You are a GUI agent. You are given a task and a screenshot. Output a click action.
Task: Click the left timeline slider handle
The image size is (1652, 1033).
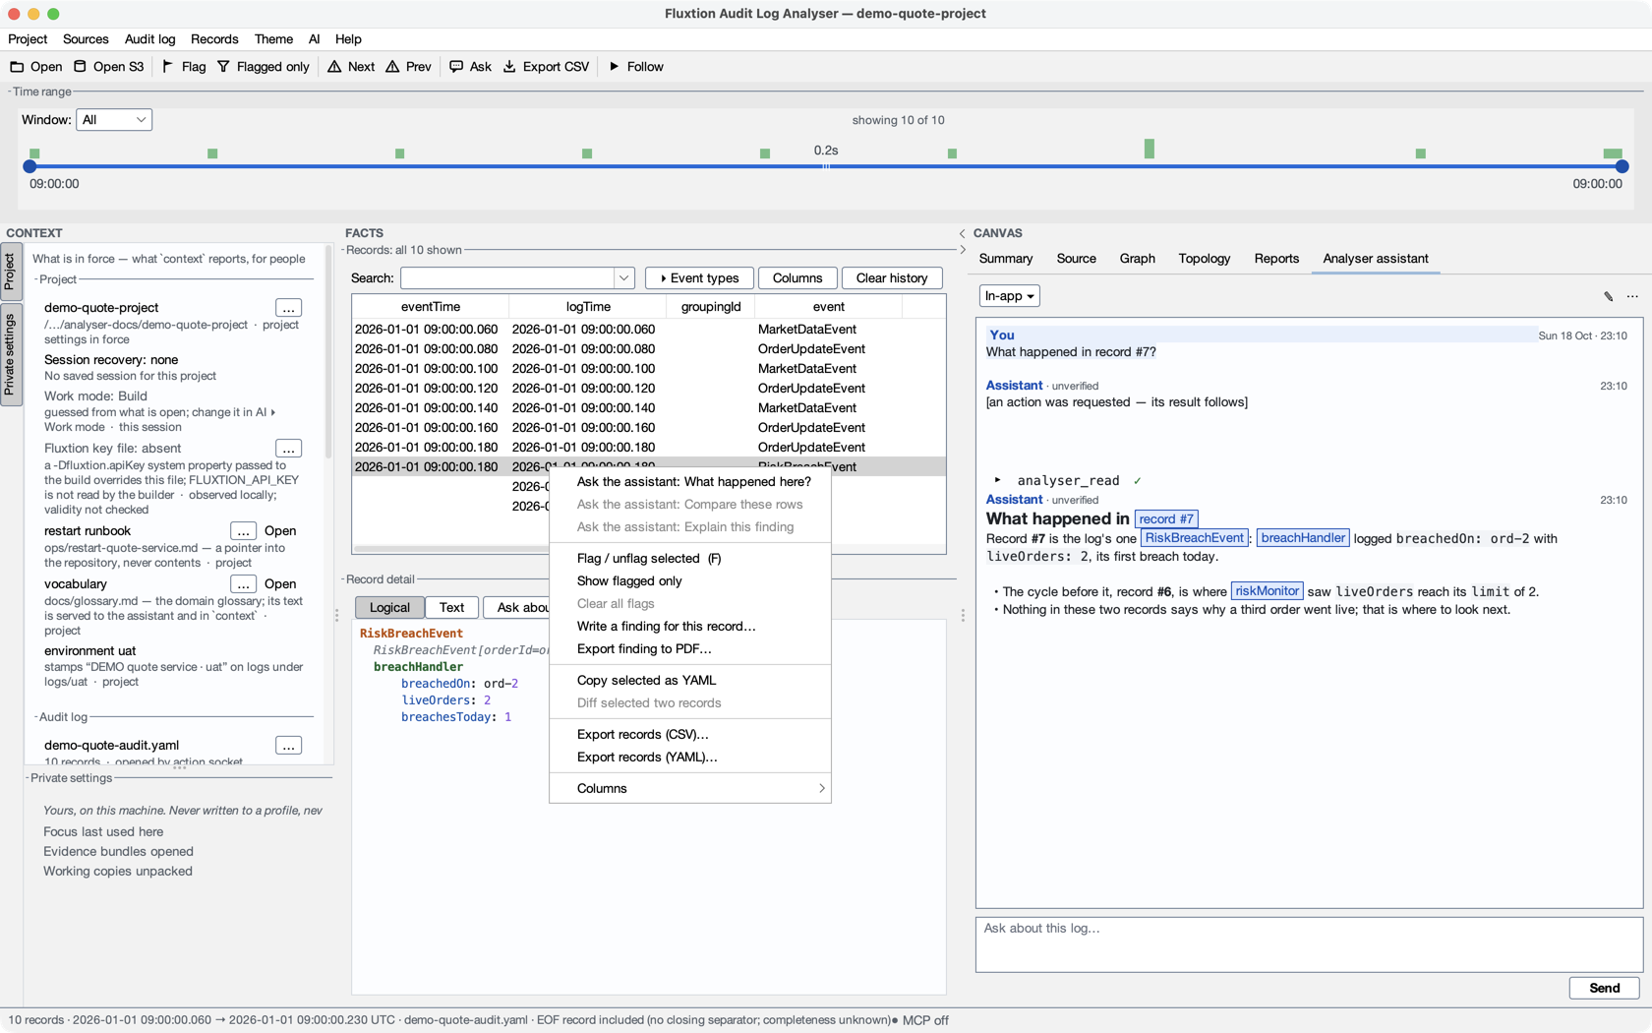pyautogui.click(x=29, y=167)
